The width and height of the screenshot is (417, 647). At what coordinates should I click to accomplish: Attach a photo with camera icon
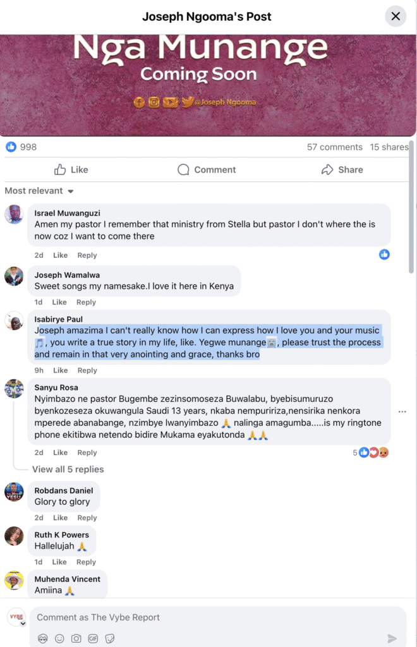pos(76,638)
